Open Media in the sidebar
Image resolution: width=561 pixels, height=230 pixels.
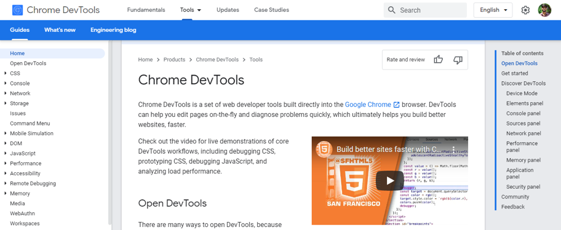point(17,204)
